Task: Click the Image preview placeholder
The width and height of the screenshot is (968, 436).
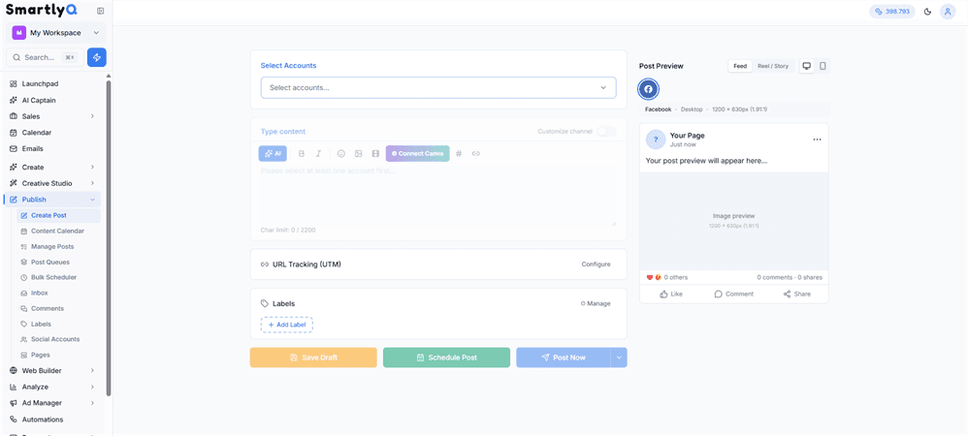Action: 734,220
